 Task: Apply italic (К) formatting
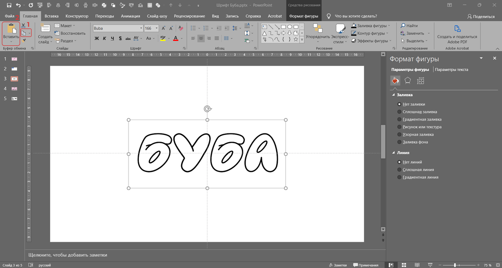pos(105,38)
